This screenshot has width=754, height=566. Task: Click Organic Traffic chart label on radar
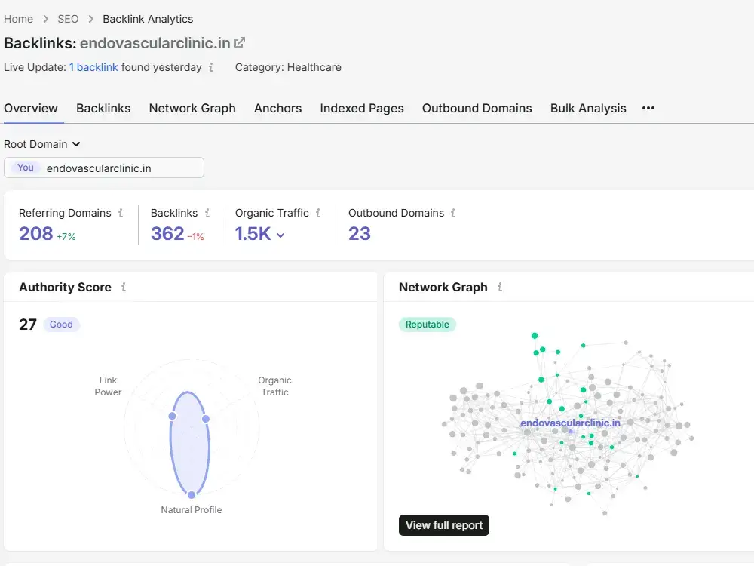pos(274,386)
